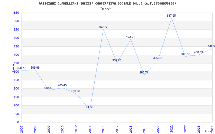Click the 492.21 data label
The image size is (215, 134).
point(130,37)
